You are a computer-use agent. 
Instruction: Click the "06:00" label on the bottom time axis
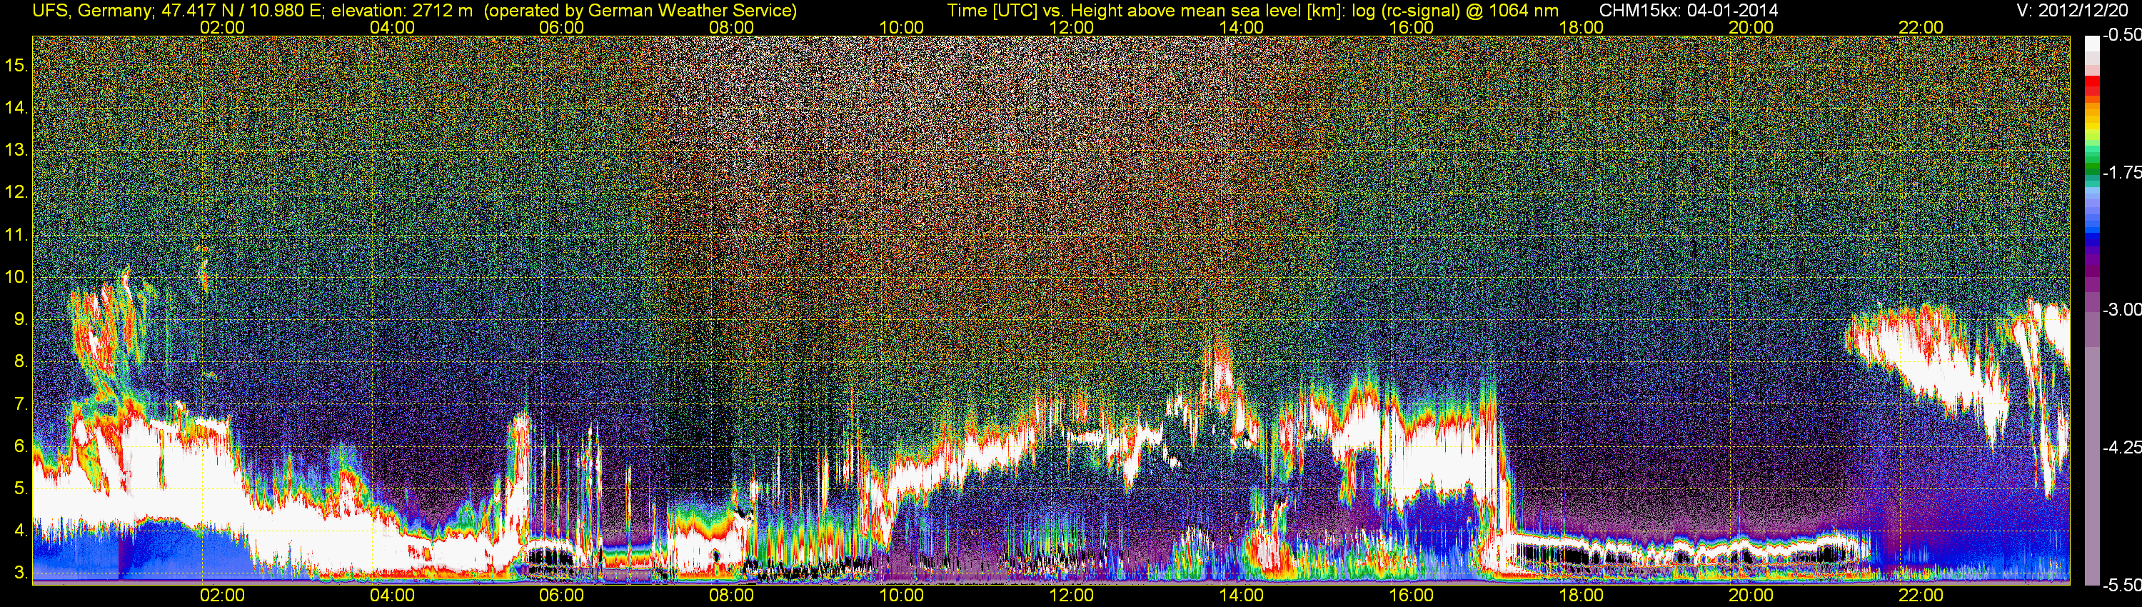tap(562, 596)
